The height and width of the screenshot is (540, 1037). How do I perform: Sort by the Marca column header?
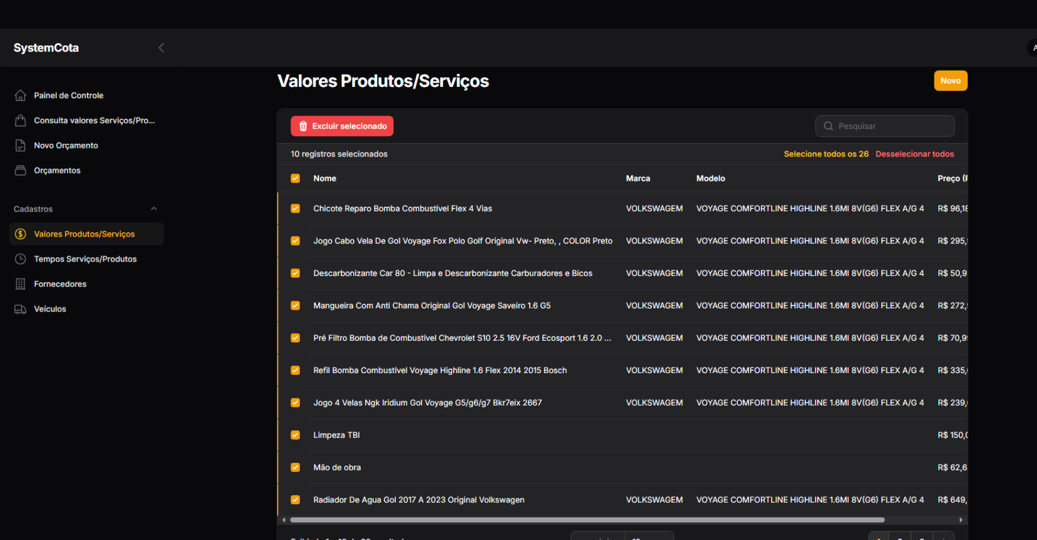(638, 178)
